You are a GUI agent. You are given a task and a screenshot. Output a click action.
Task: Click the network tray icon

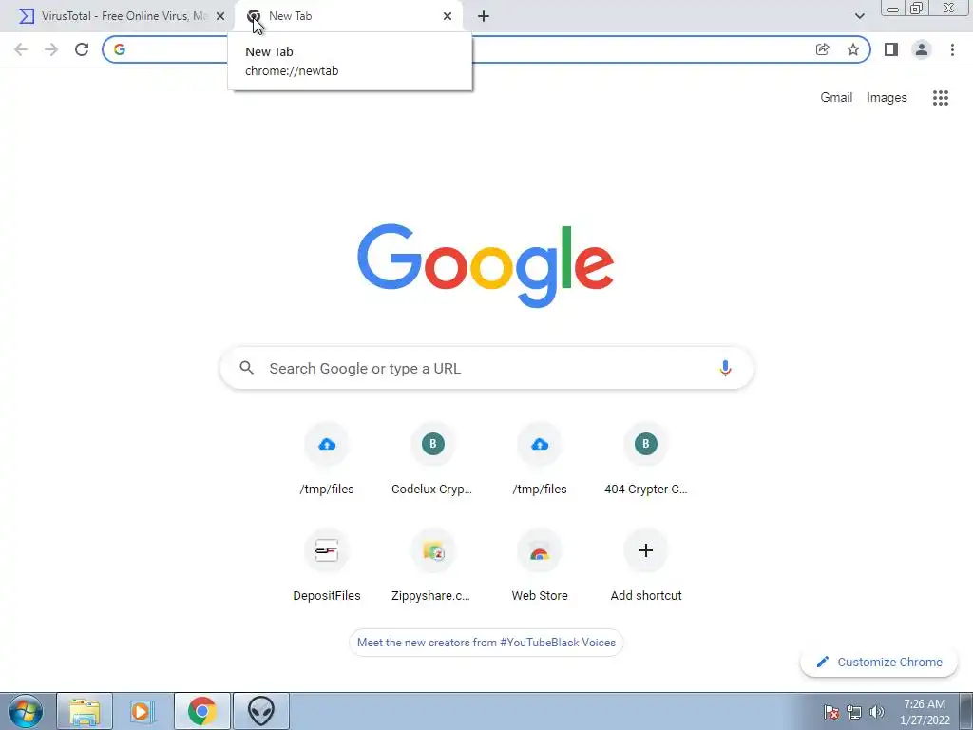854,712
